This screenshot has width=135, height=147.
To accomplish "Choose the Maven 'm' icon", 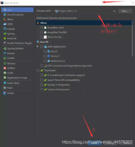I will 5,53.
